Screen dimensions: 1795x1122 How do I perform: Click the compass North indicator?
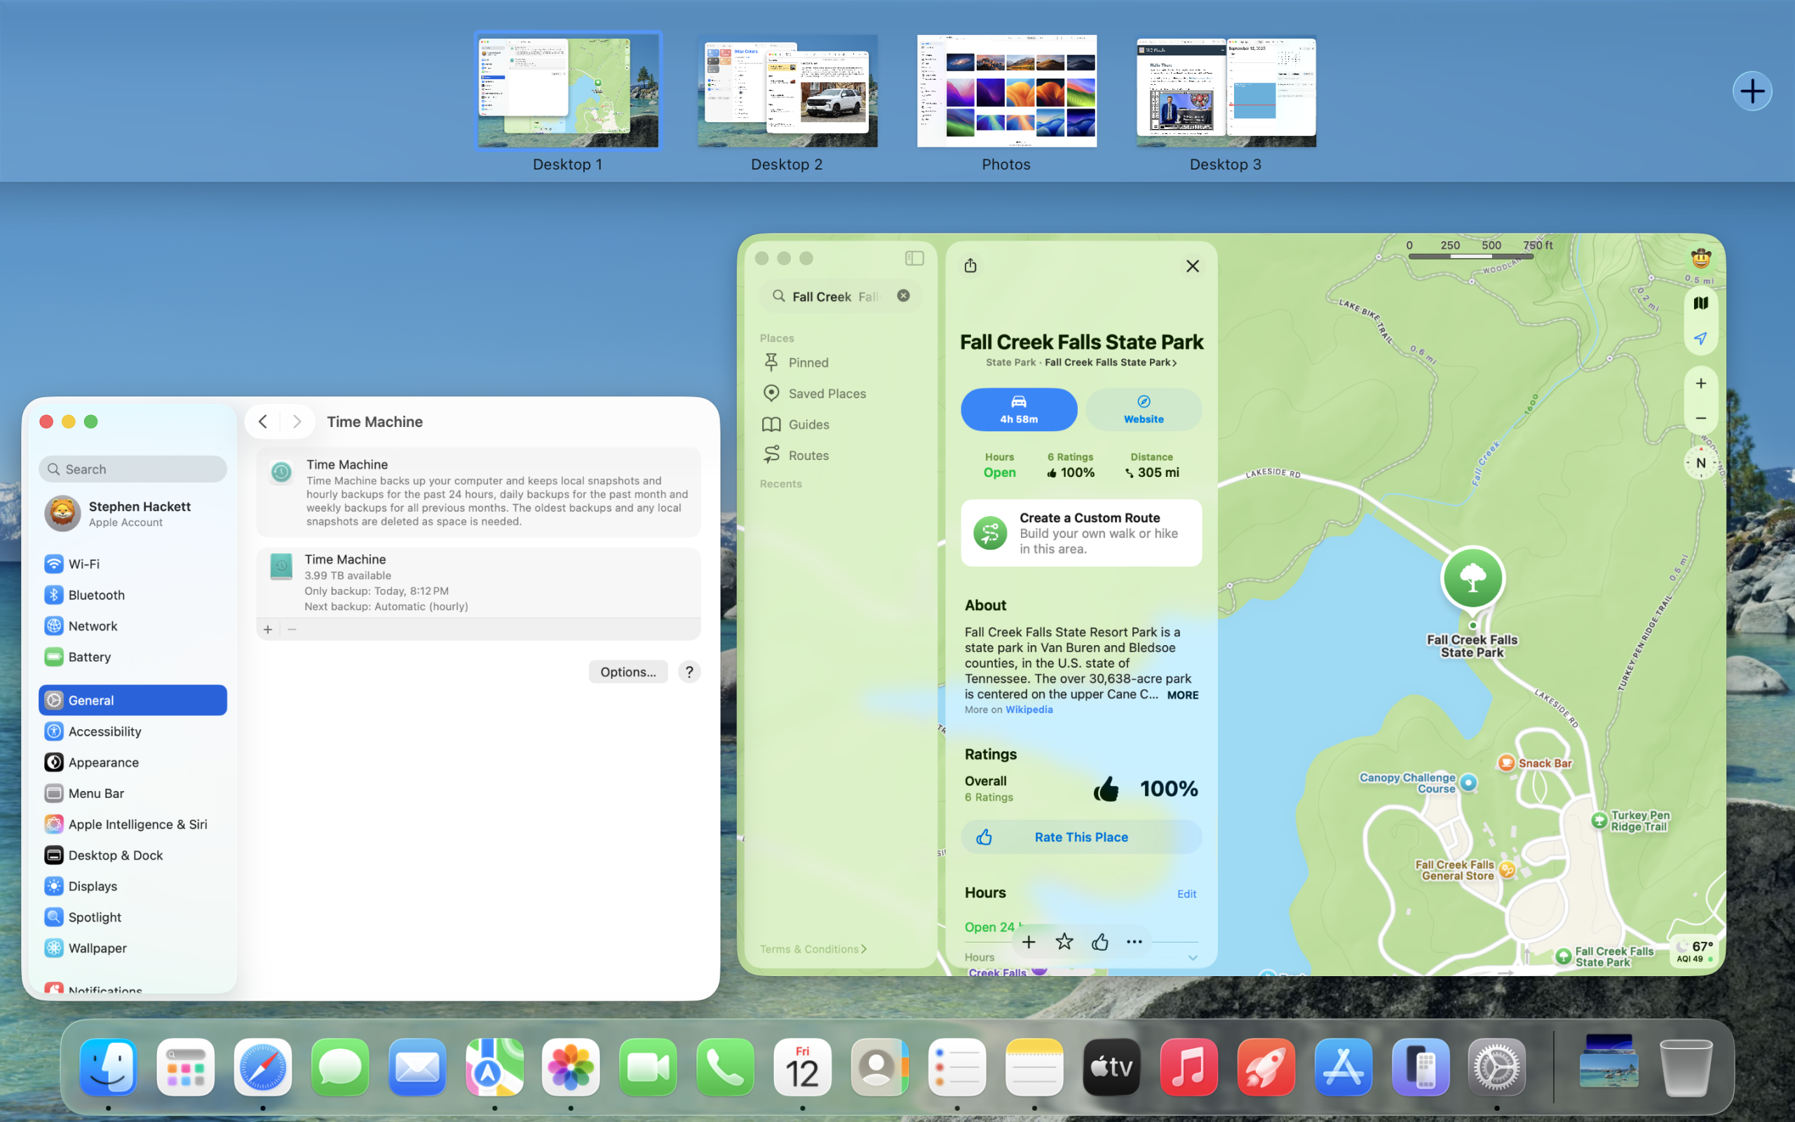1700,463
